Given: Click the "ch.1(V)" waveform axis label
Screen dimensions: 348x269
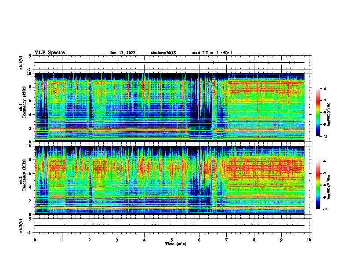Looking at the screenshot, I should pyautogui.click(x=21, y=62).
